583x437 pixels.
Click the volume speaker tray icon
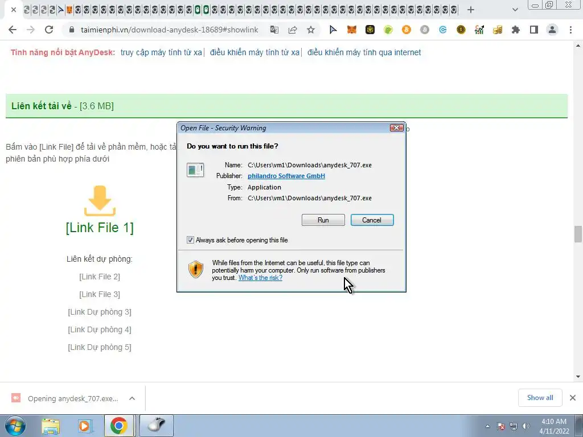[x=525, y=426]
